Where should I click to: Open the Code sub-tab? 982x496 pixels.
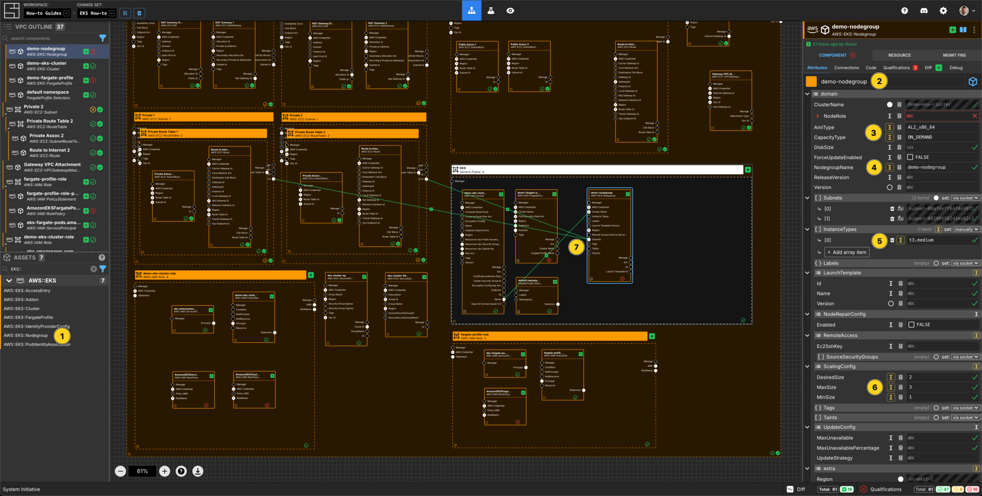coord(871,68)
